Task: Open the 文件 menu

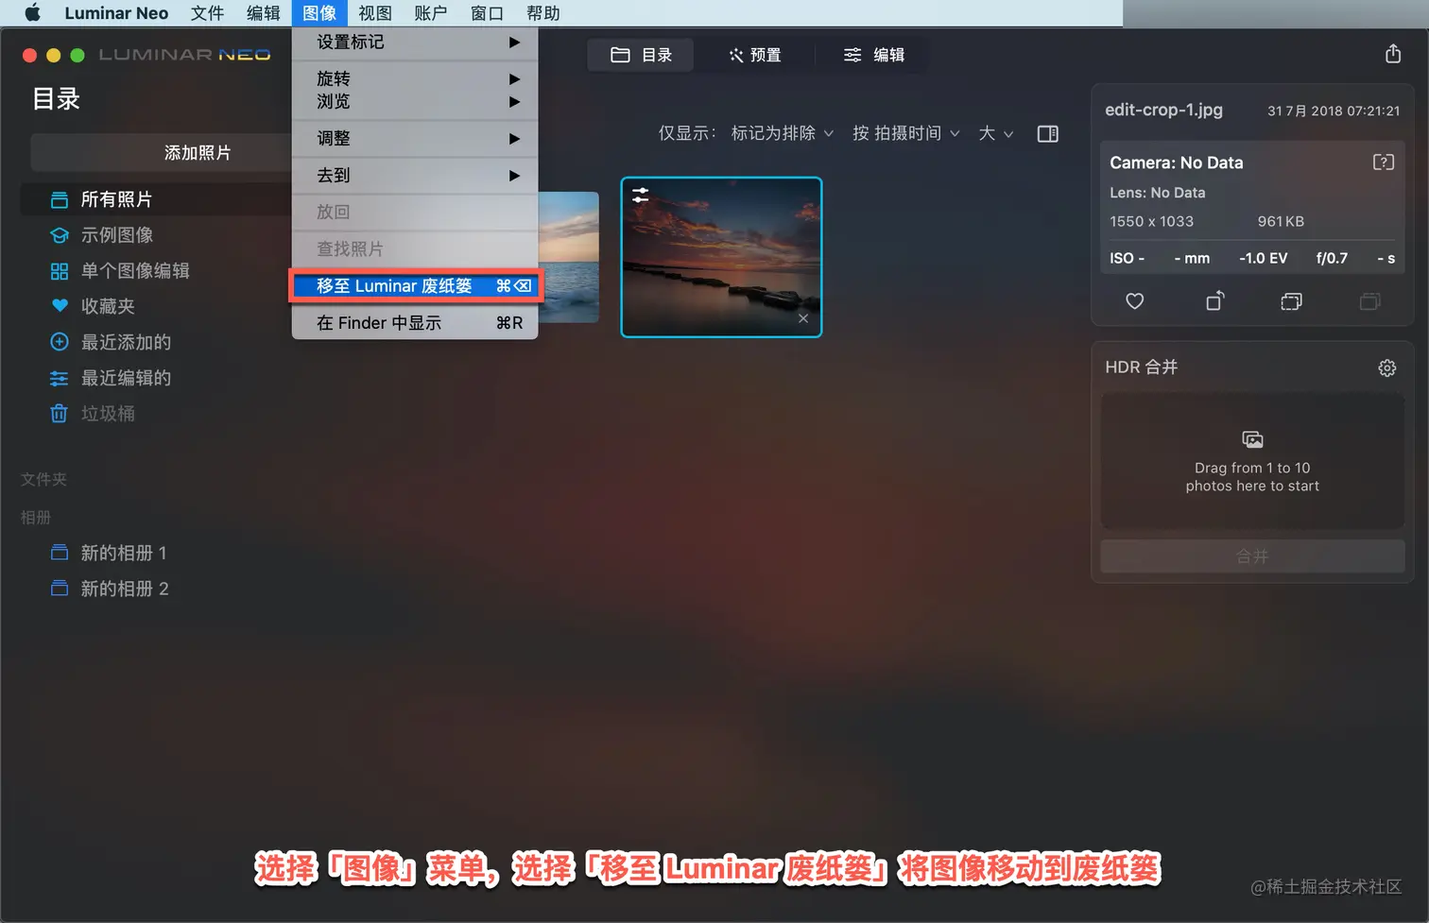Action: pos(207,13)
